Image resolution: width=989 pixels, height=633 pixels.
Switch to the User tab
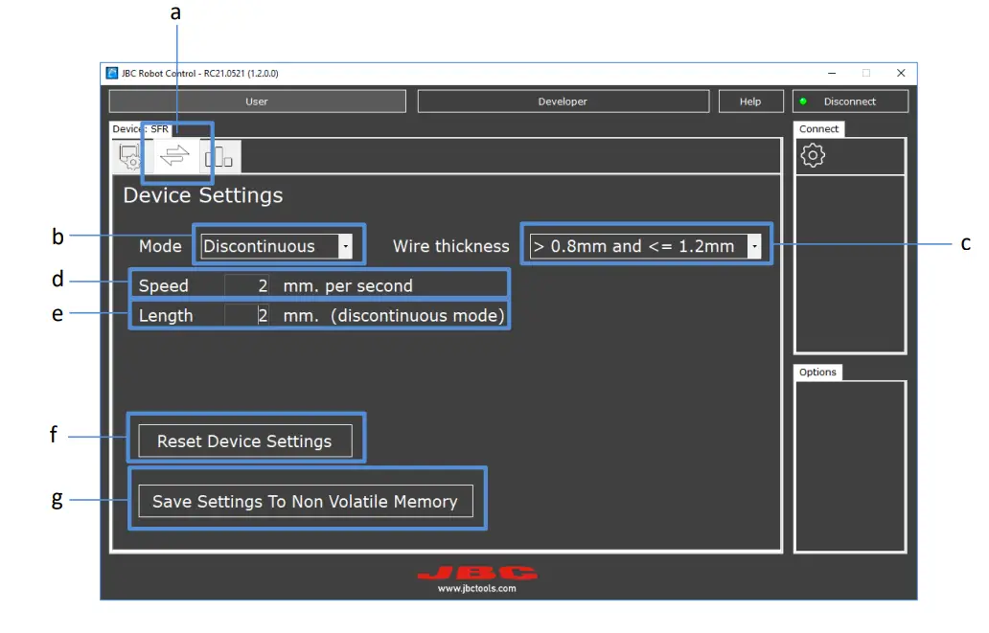(x=258, y=102)
